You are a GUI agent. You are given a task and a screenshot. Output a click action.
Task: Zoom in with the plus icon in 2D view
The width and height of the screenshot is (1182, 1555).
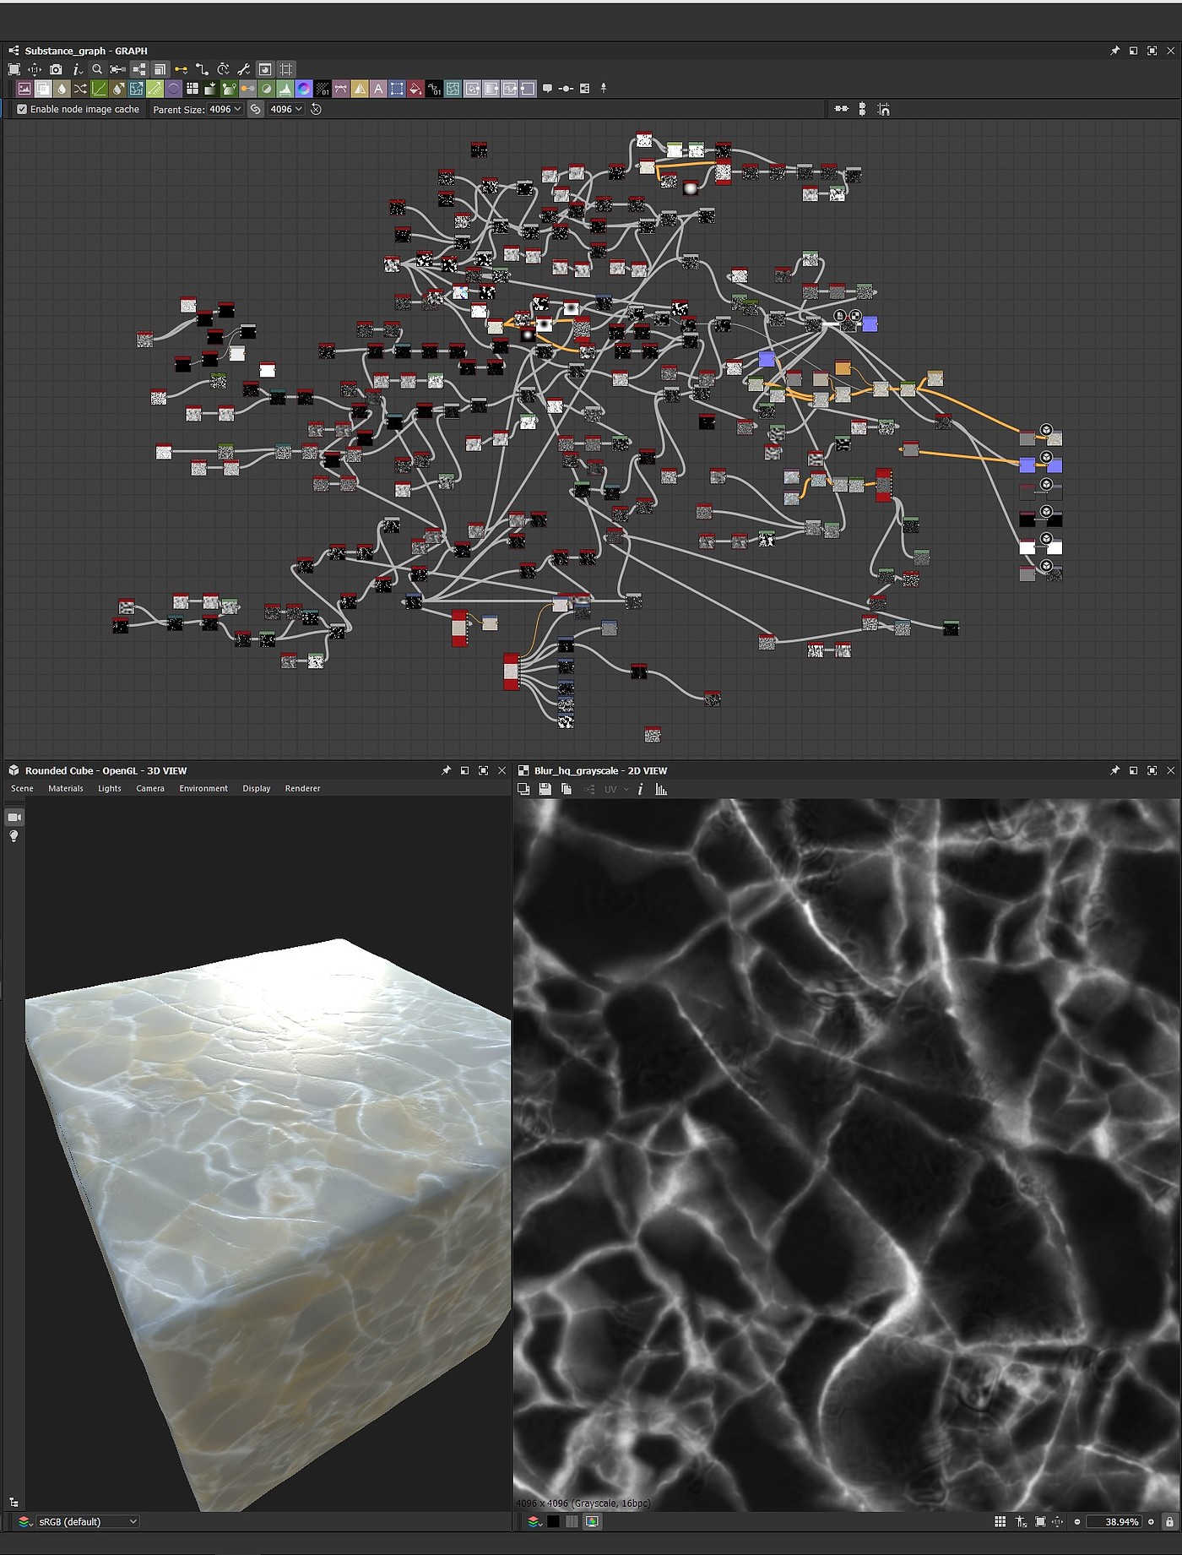(1151, 1522)
